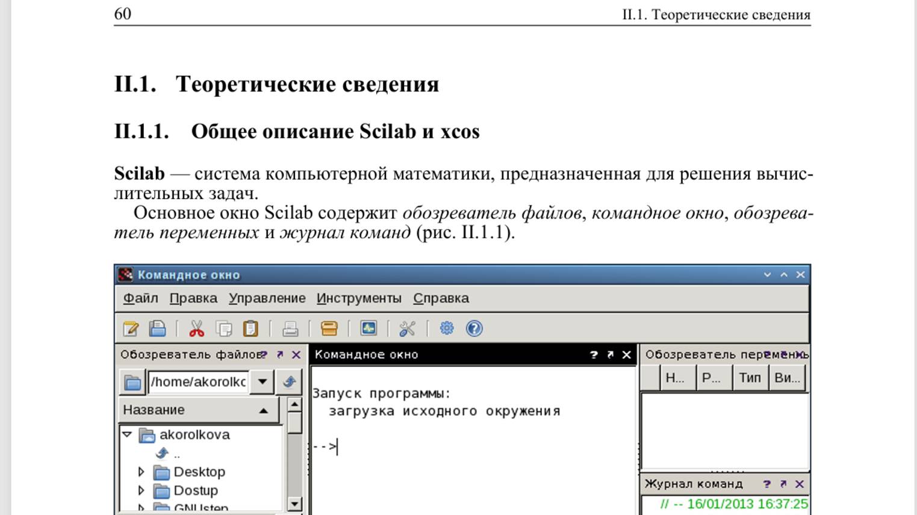Screen dimensions: 917x515
Task: Click the red scissors Cut icon
Action: [x=196, y=328]
